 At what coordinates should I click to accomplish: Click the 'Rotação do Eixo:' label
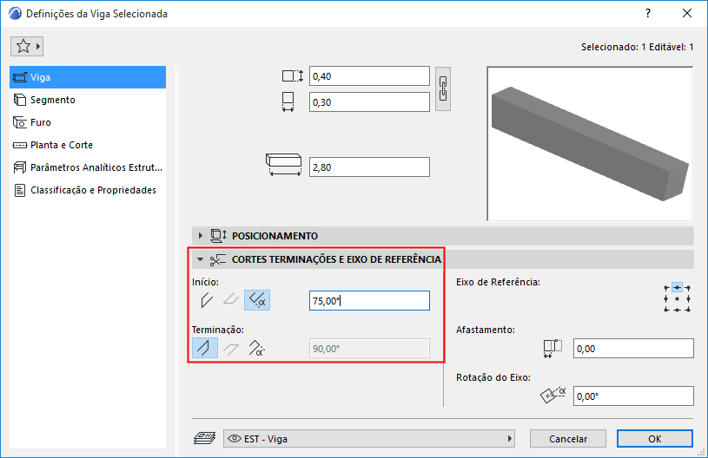click(x=493, y=377)
